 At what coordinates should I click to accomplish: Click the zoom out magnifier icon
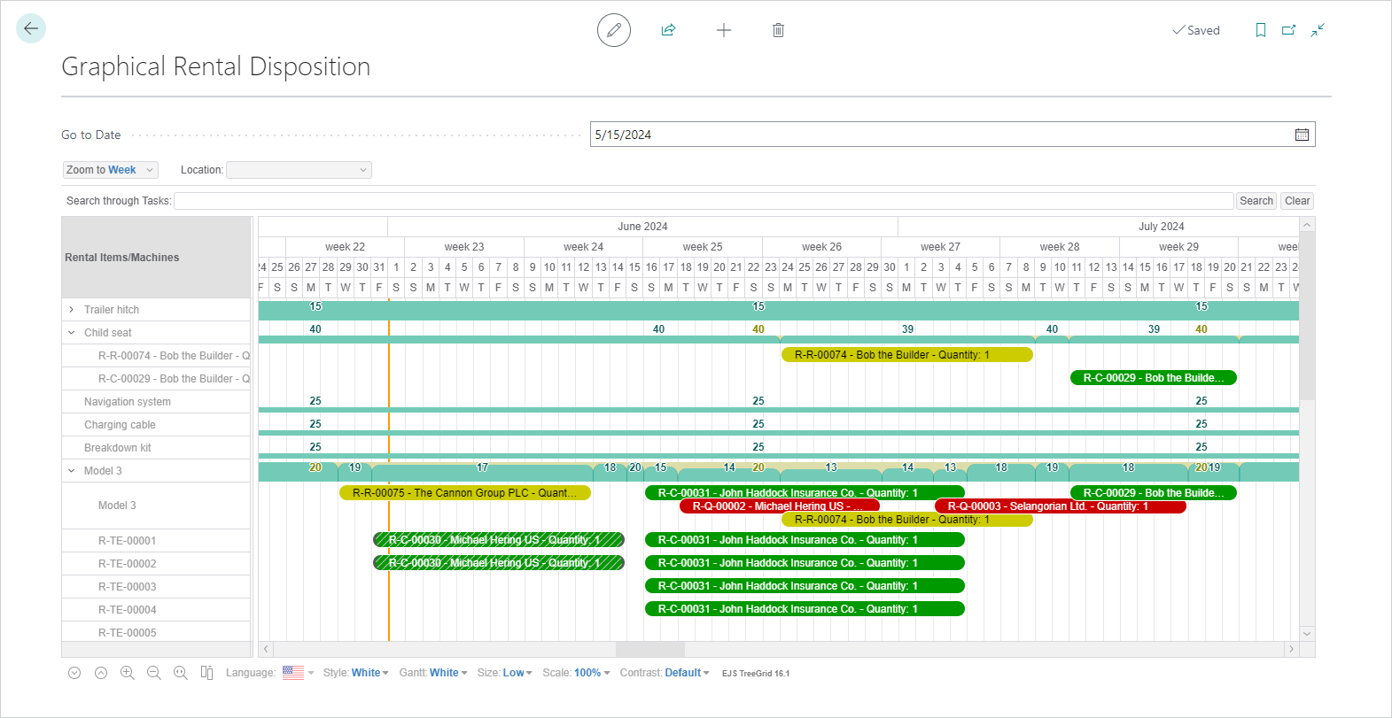click(x=153, y=673)
